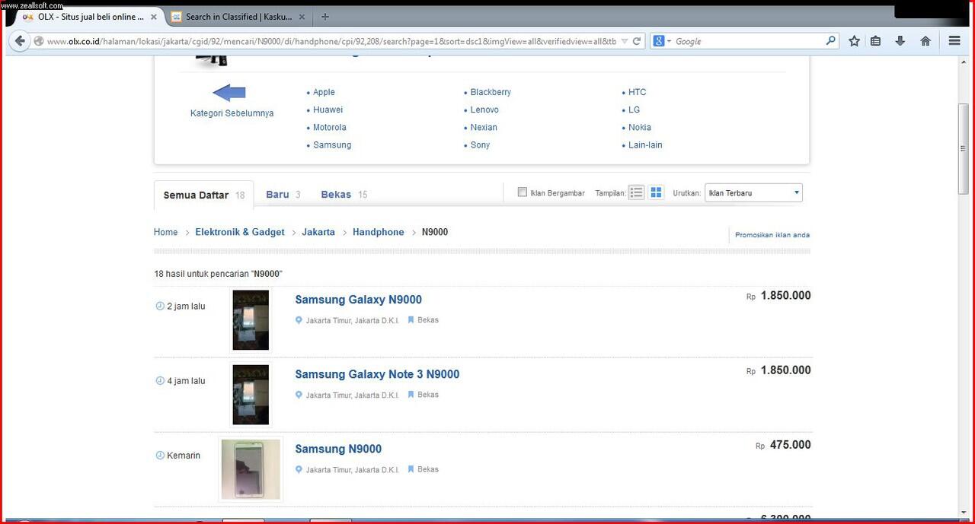975x524 pixels.
Task: Tick the Iklan Bergambar checkbox
Action: (523, 192)
